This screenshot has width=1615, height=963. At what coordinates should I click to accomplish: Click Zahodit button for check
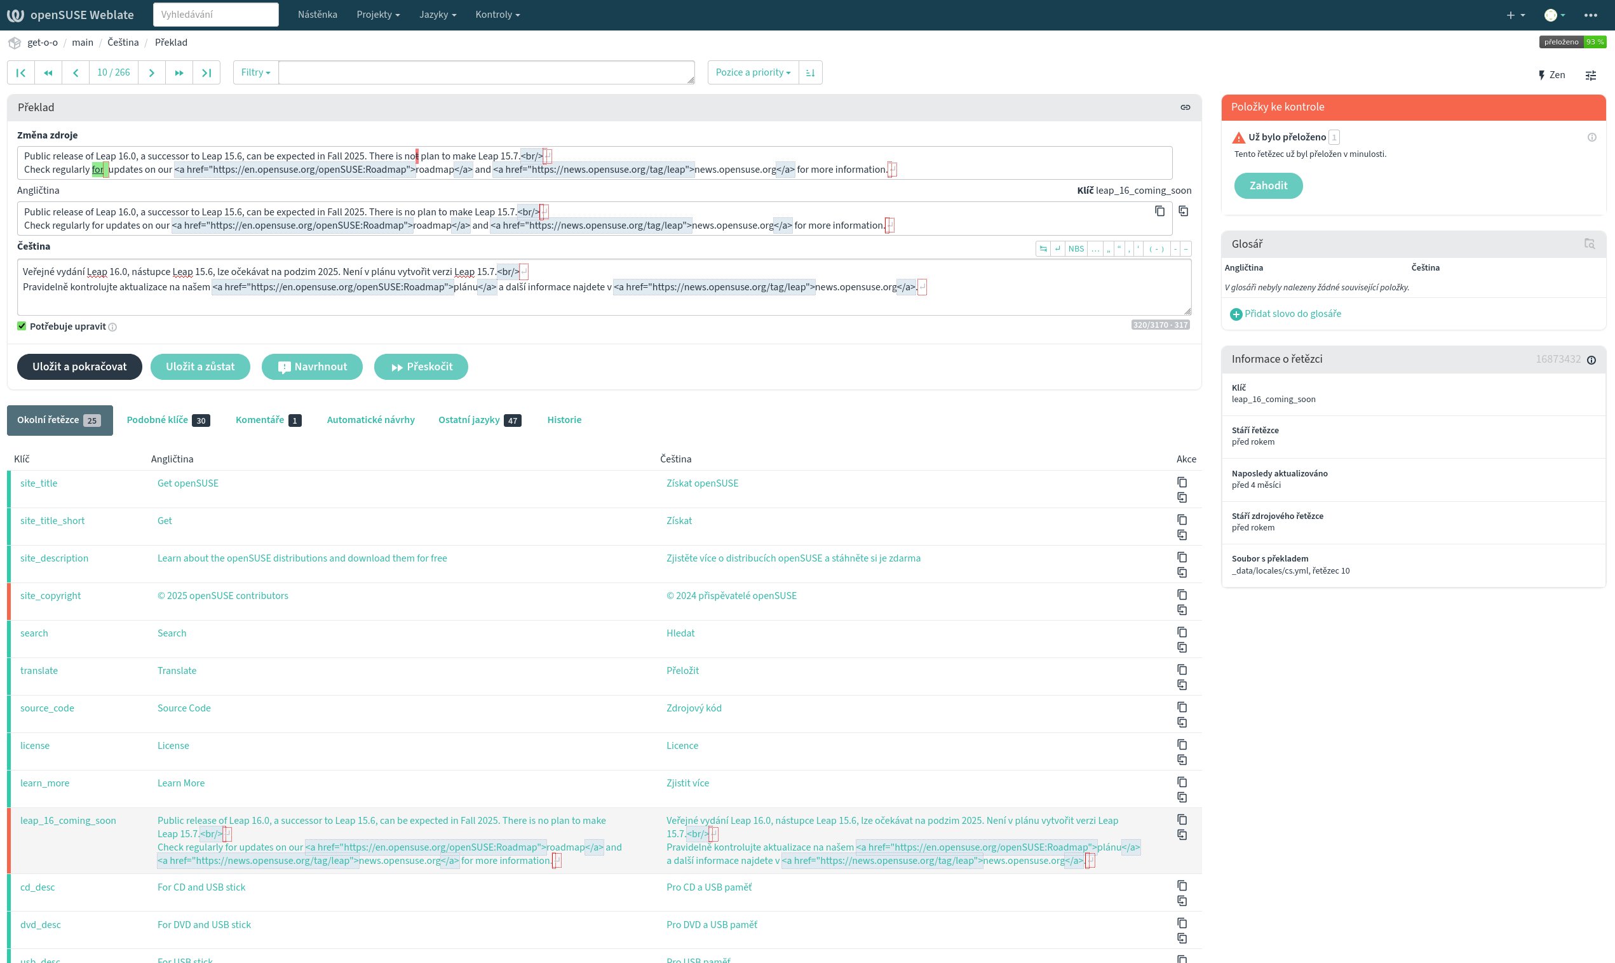(x=1268, y=185)
